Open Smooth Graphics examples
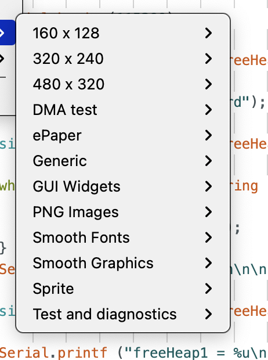Viewport: 268px width, 360px height. click(123, 263)
